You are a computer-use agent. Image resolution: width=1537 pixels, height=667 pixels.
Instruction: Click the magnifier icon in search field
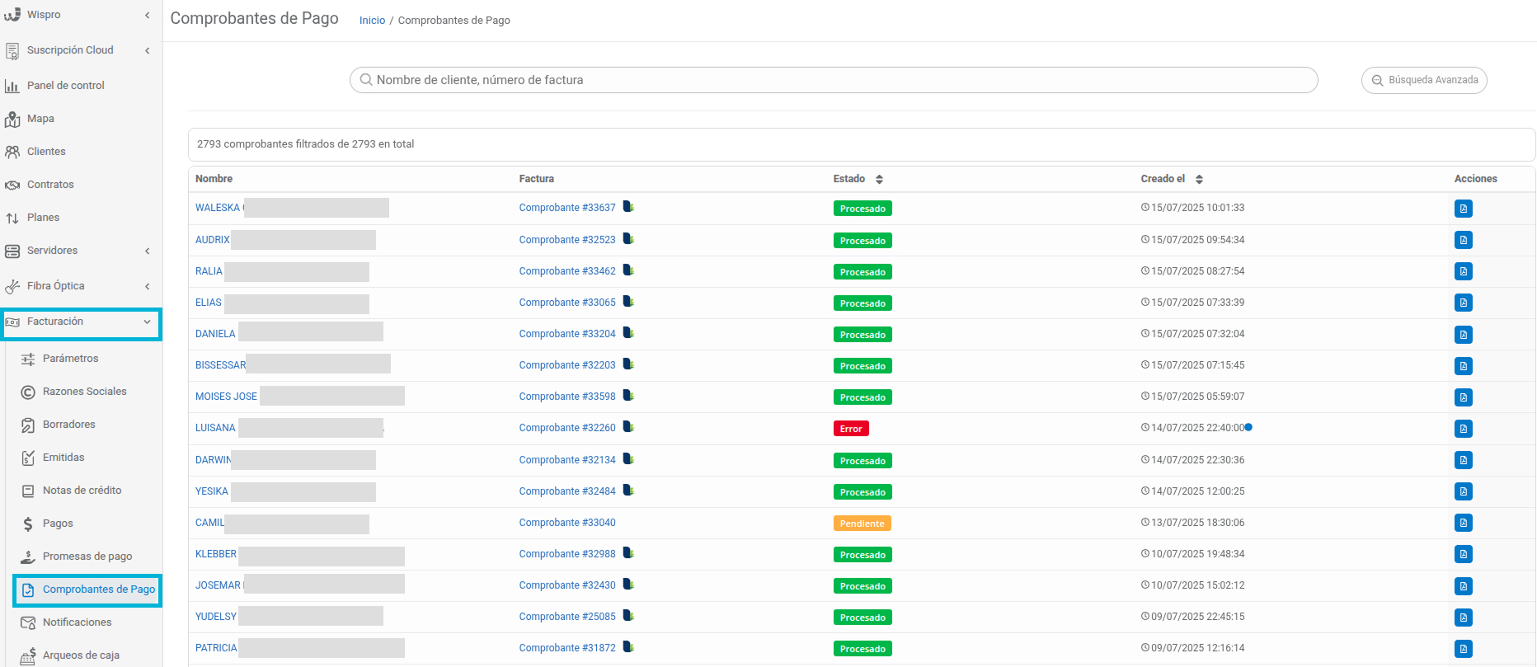366,80
